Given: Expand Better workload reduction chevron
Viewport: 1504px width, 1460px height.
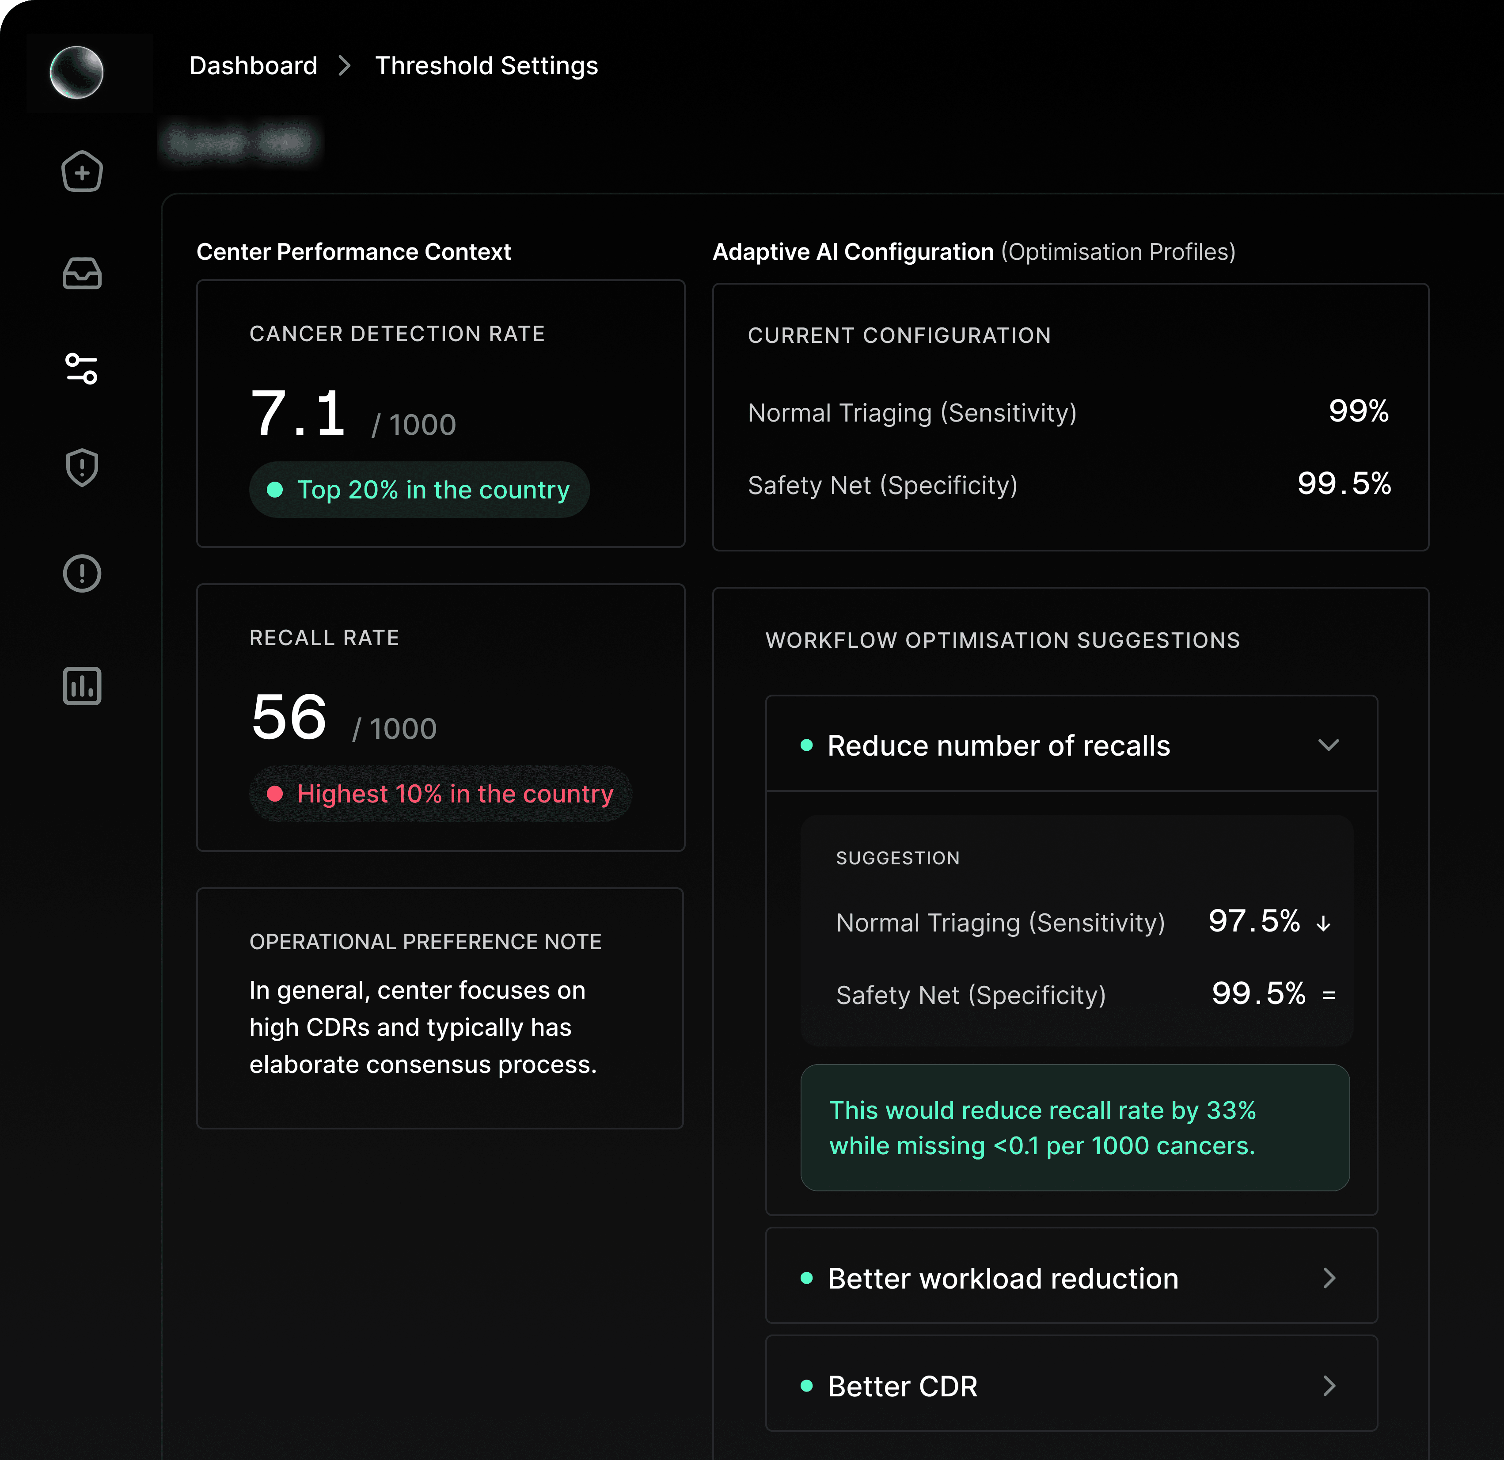Looking at the screenshot, I should point(1329,1277).
